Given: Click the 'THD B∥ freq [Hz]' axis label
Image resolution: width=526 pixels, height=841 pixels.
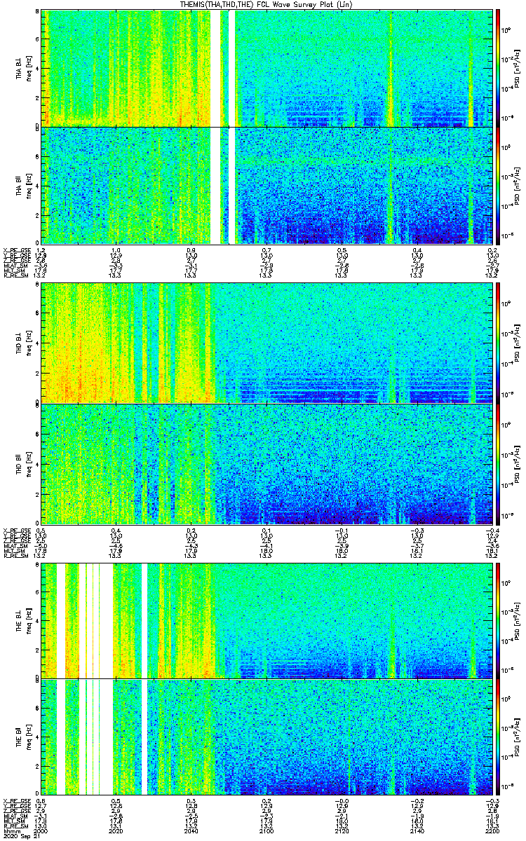Looking at the screenshot, I should [23, 463].
